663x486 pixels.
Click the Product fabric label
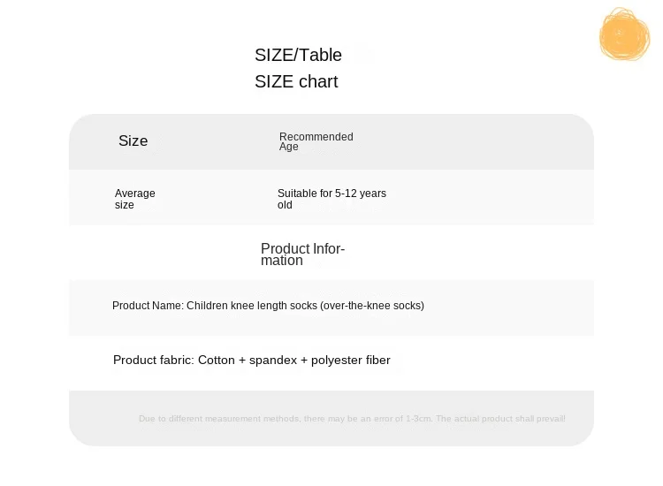coord(153,361)
